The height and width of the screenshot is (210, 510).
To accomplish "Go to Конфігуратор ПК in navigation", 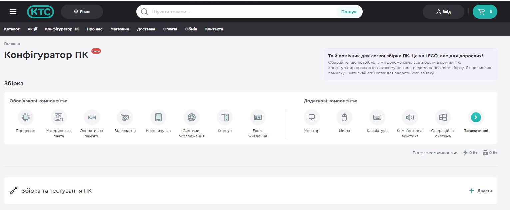I will click(x=62, y=29).
